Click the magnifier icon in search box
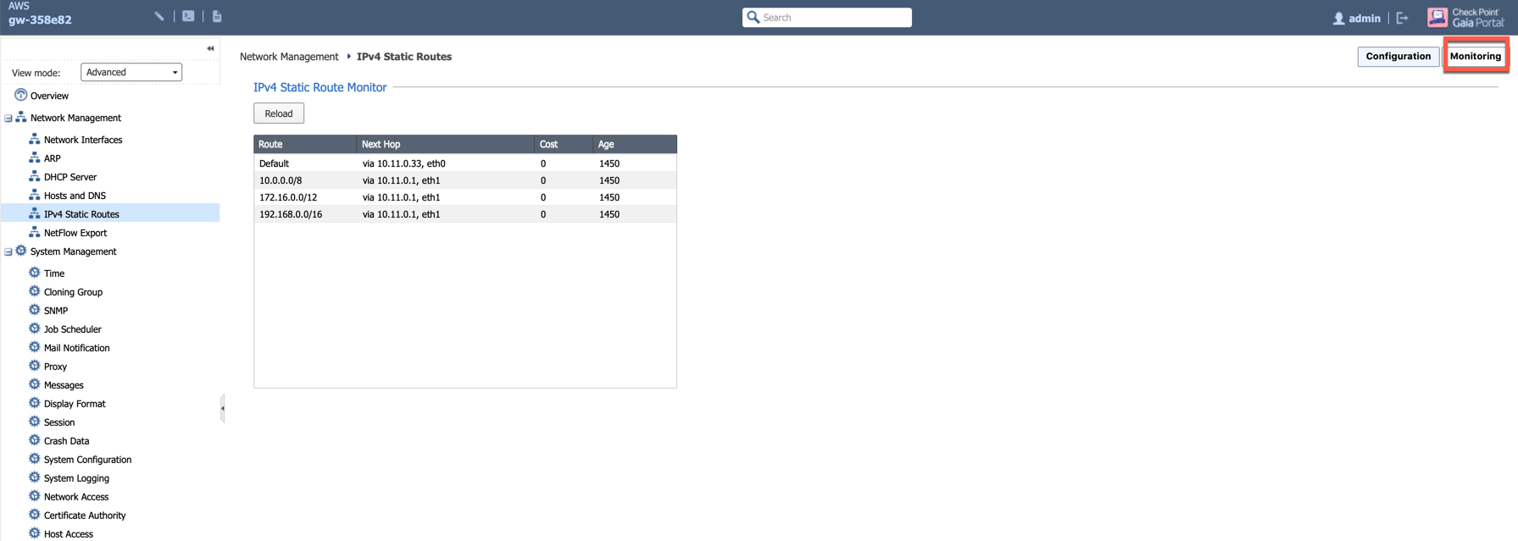1518x541 pixels. 753,17
